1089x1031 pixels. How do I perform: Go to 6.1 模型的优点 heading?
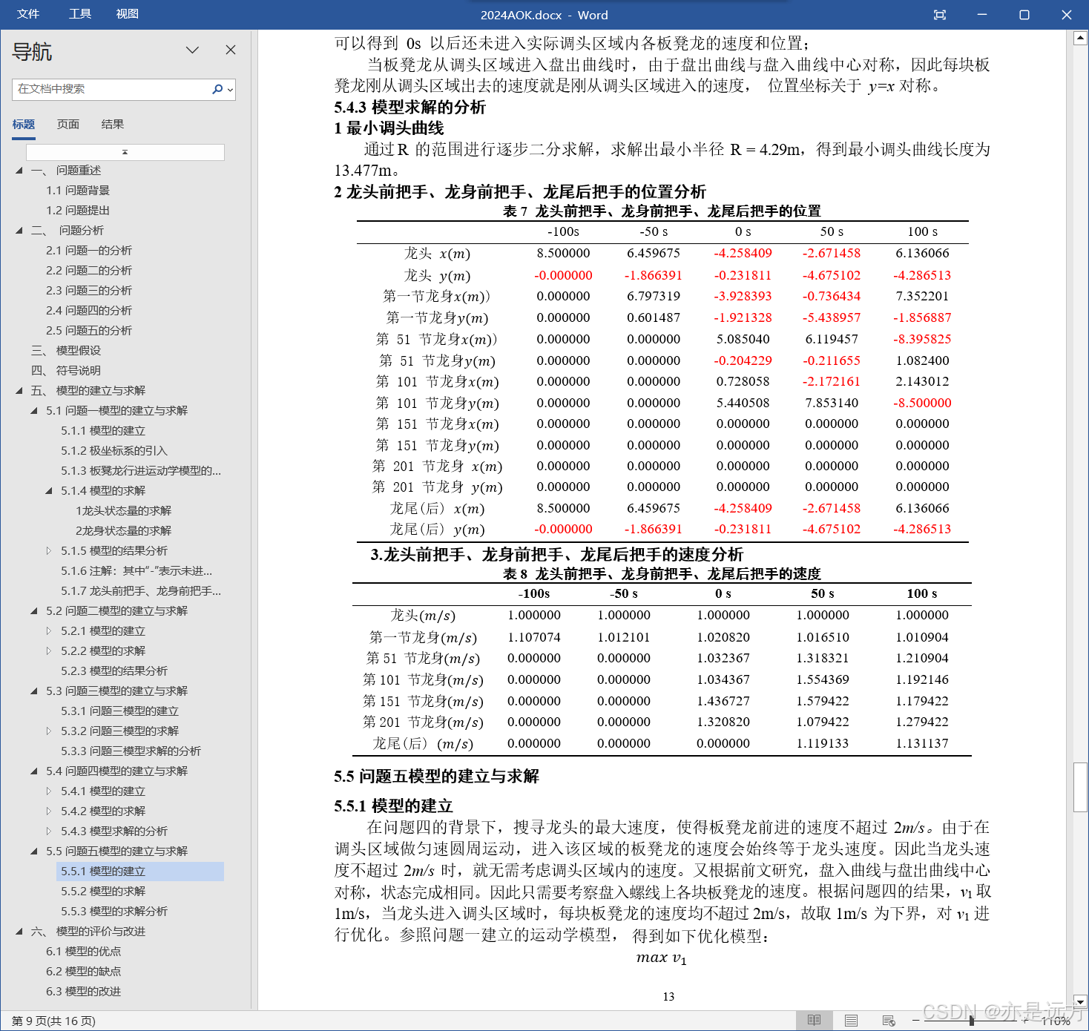[x=83, y=952]
